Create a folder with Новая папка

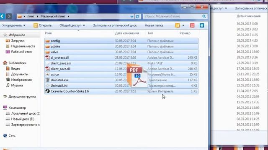tap(154, 25)
